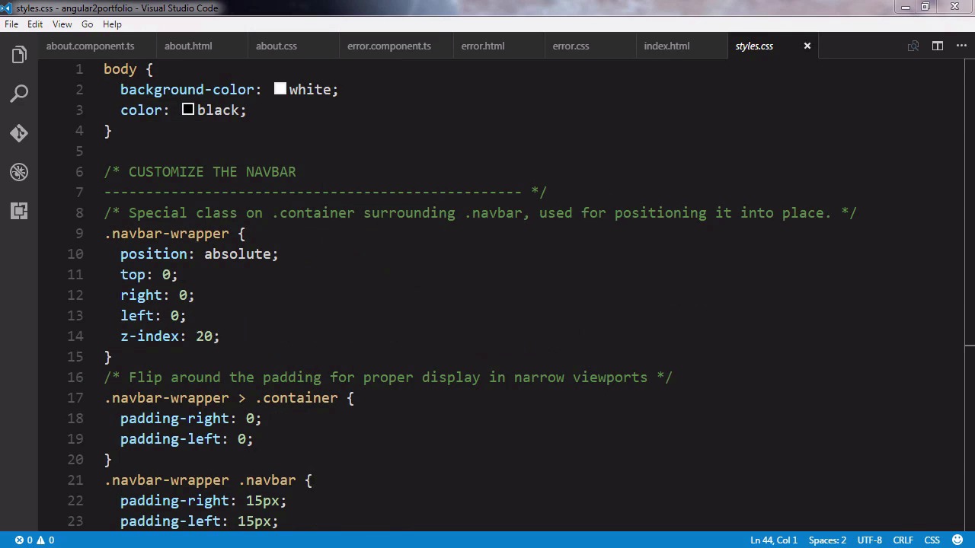Open the Search view in activity bar

tap(19, 94)
